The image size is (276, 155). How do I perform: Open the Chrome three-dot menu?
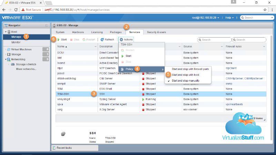click(x=272, y=10)
